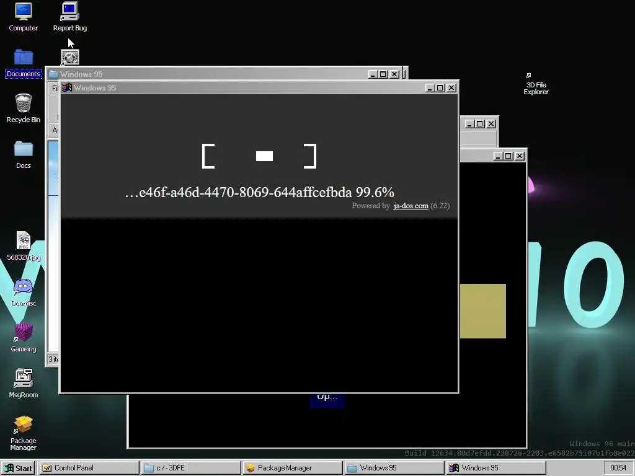Open the Recycle Bin icon
The image size is (635, 476).
coord(23,108)
